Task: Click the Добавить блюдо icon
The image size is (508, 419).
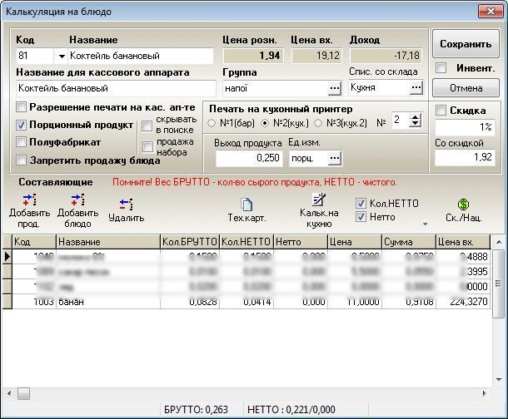Action: [77, 200]
